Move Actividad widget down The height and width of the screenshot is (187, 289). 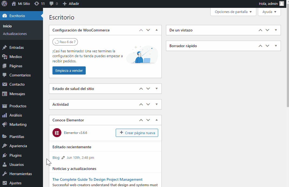(x=148, y=104)
